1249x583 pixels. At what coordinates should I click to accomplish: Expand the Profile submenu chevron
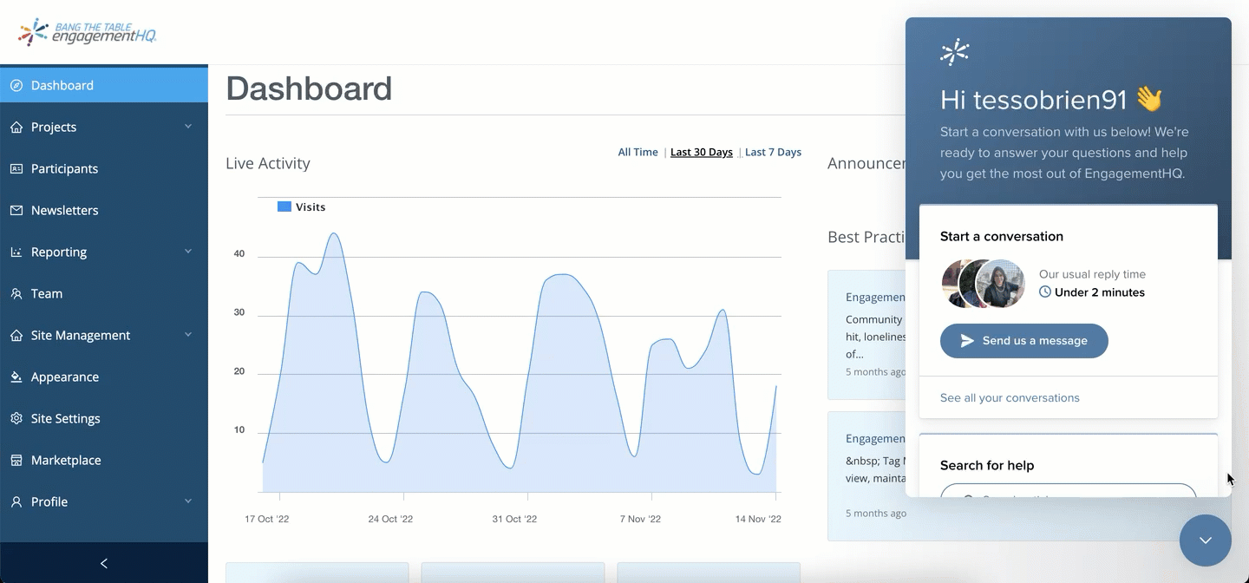point(188,501)
